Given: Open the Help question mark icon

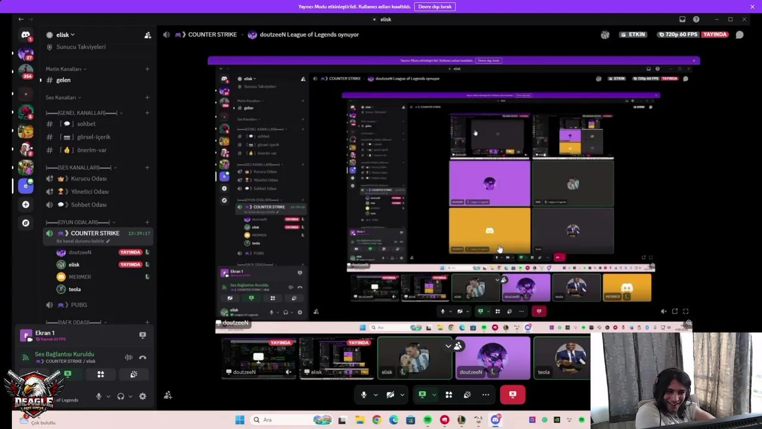Looking at the screenshot, I should [696, 19].
